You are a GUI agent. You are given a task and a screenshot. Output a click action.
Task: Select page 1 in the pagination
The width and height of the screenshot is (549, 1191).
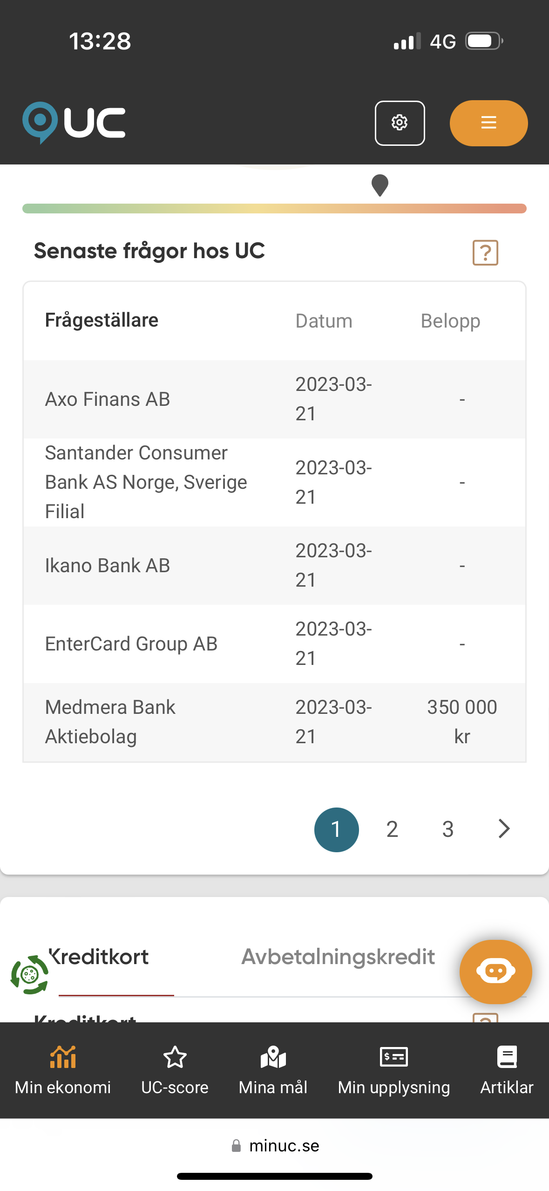point(336,829)
